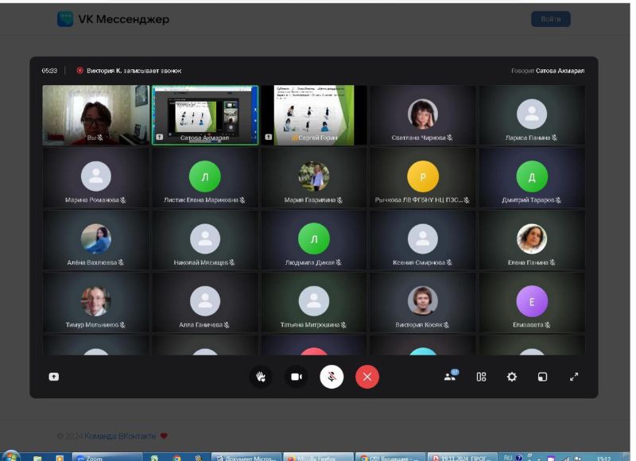636x461 pixels.
Task: Select Сатова Акмарал shared screen tile
Action: point(205,114)
